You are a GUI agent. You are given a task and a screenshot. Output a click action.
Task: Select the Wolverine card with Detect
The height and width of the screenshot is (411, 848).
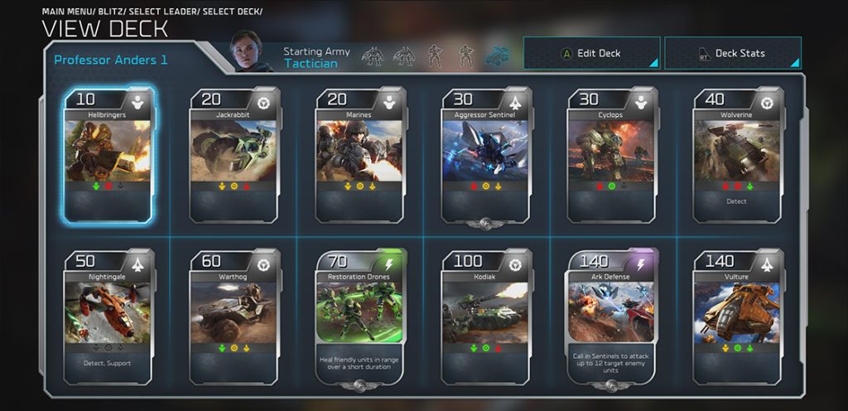pyautogui.click(x=738, y=155)
